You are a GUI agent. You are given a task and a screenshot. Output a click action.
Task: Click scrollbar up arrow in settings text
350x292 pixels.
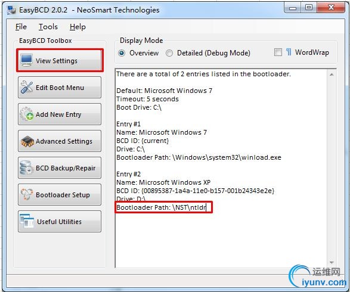point(332,74)
